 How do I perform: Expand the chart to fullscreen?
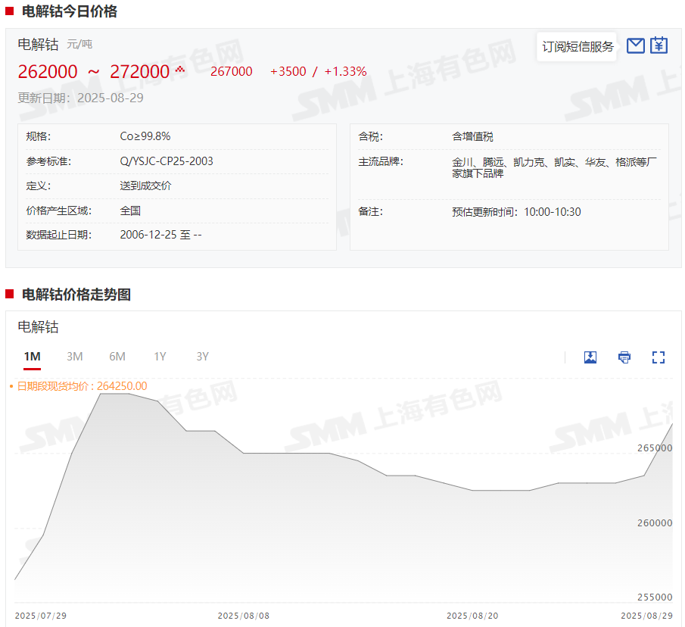[659, 357]
